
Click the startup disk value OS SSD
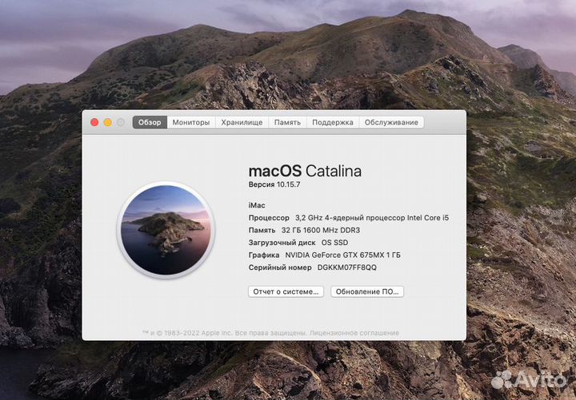tap(334, 243)
